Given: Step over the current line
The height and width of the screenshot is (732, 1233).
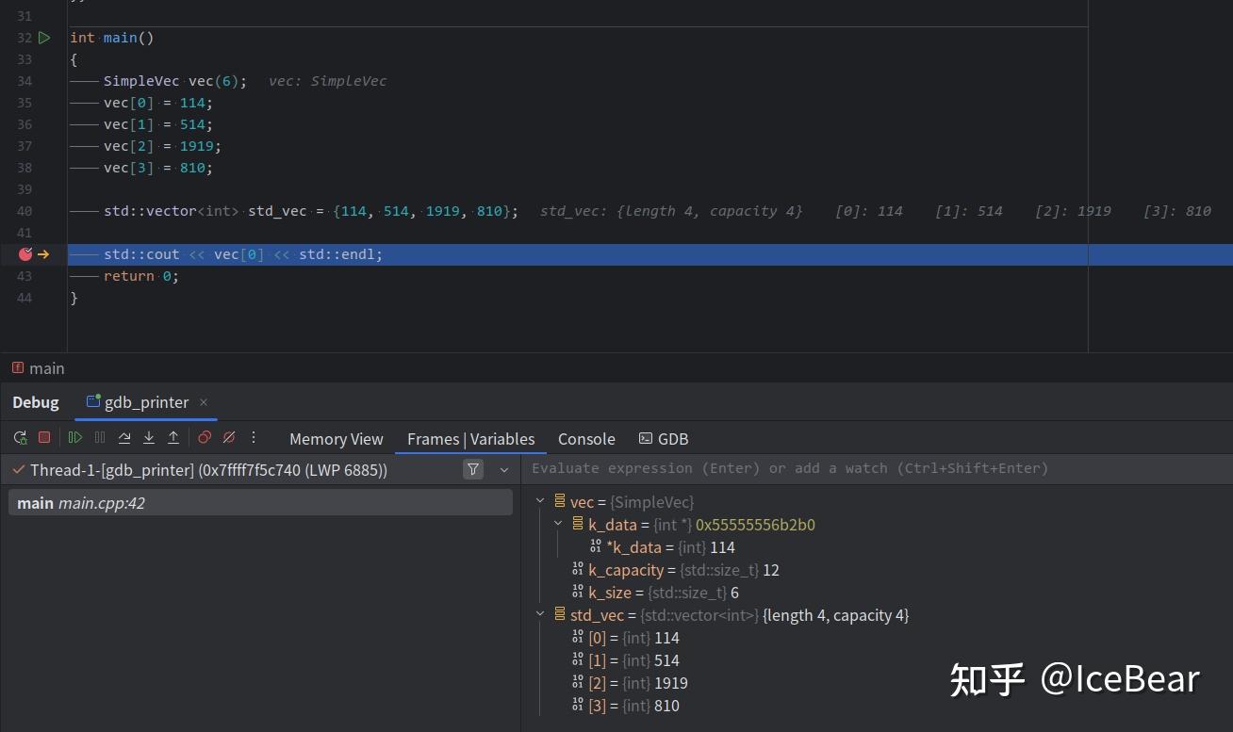Looking at the screenshot, I should [124, 438].
